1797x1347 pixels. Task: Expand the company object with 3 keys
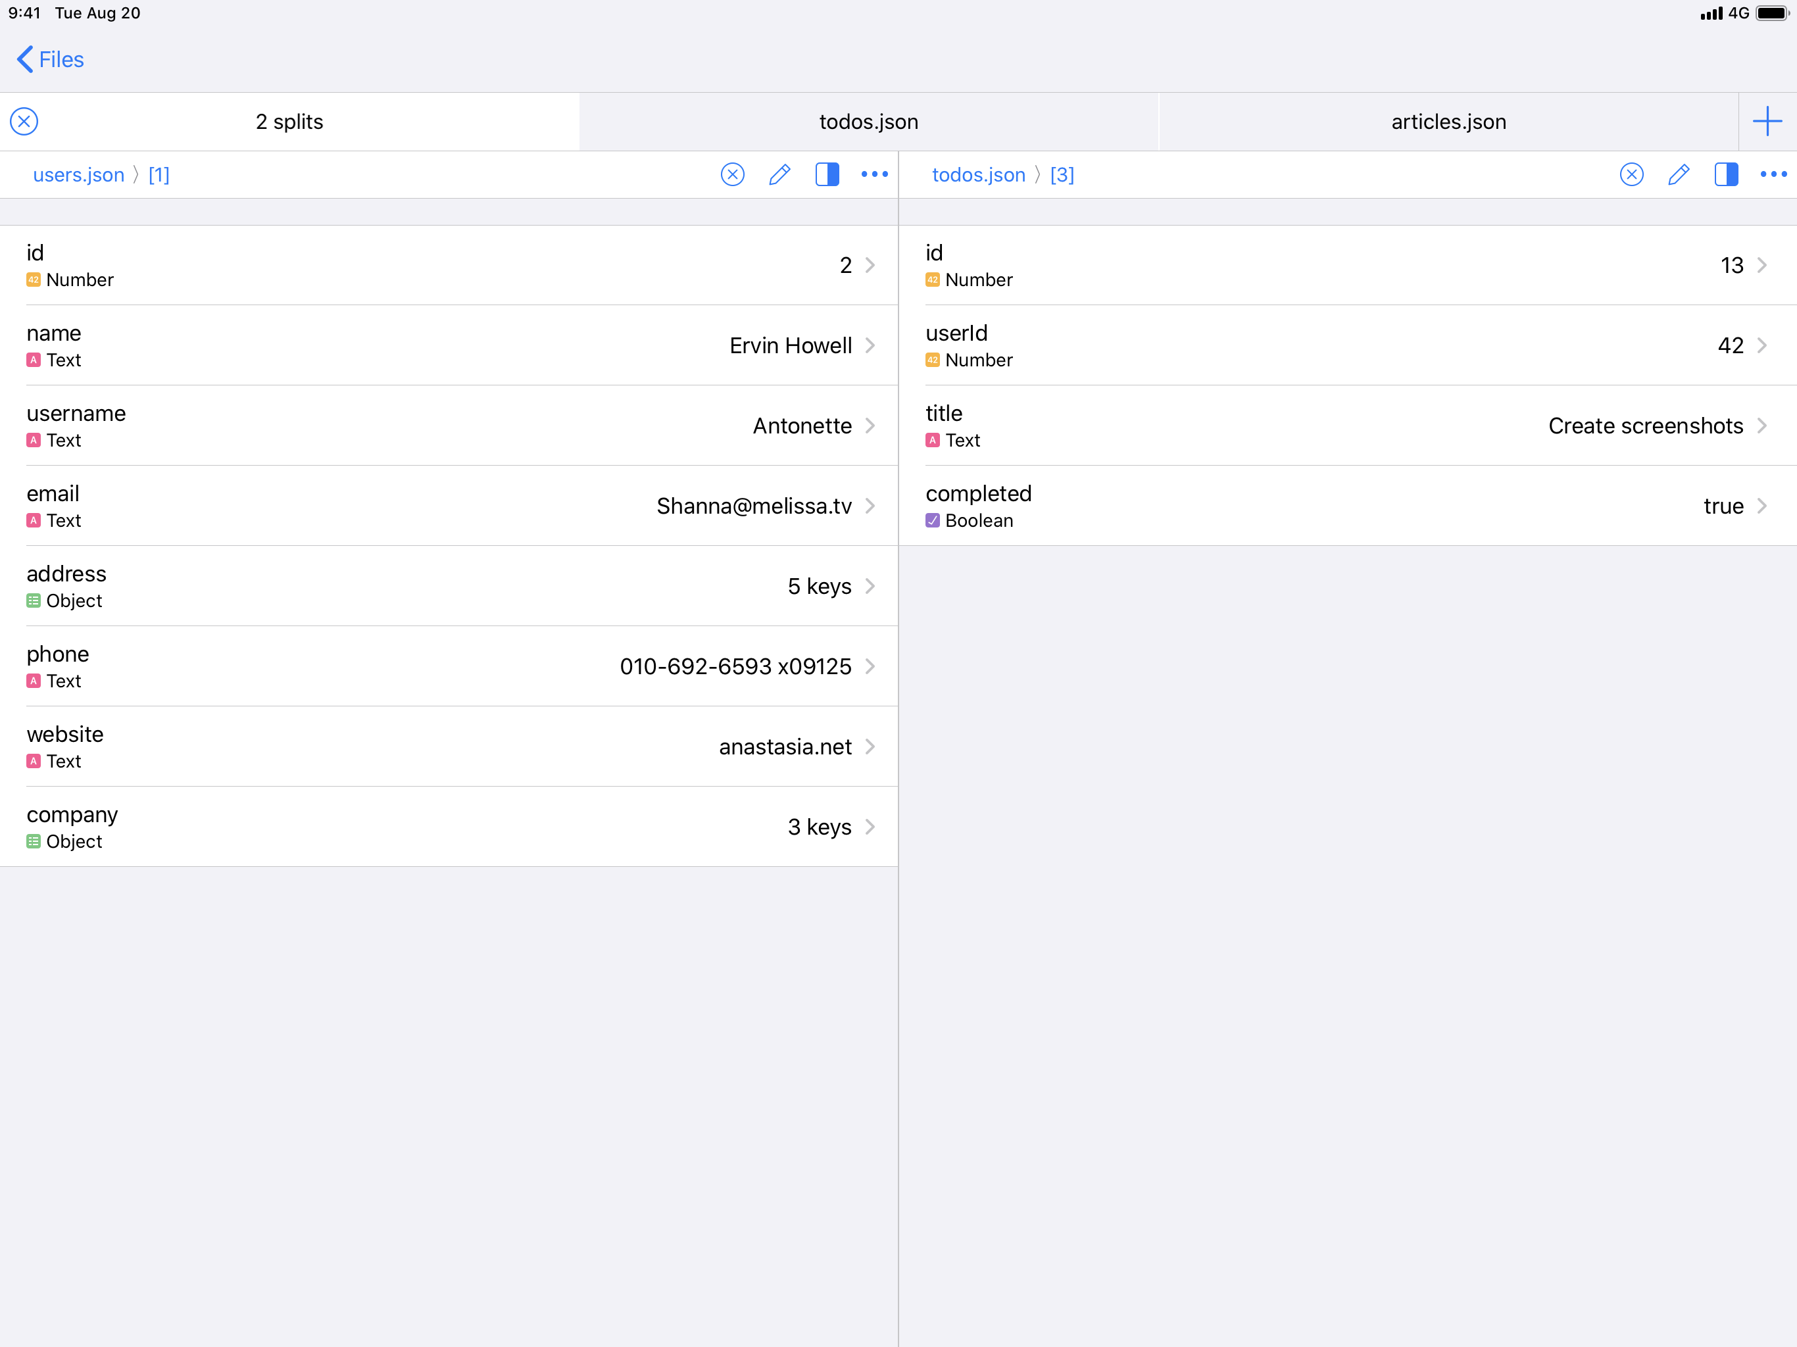tap(449, 826)
